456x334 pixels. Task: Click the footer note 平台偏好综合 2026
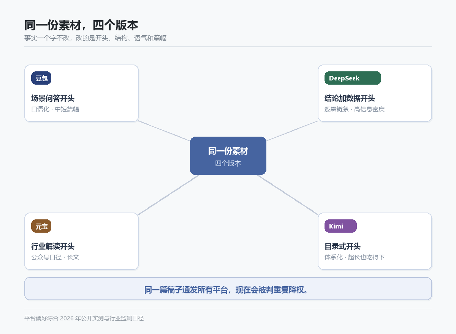pyautogui.click(x=84, y=318)
